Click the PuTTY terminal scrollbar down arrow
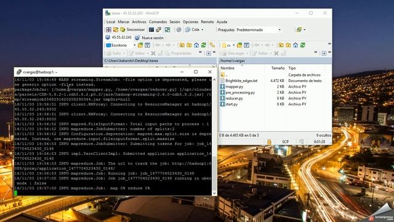Image resolution: width=394 pixels, height=222 pixels. (214, 193)
